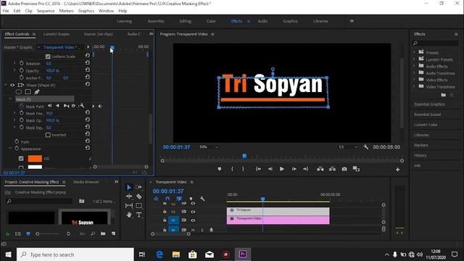Viewport: 464px width, 261px height.
Task: Toggle the Fill checkbox under Appearance
Action: pyautogui.click(x=21, y=159)
